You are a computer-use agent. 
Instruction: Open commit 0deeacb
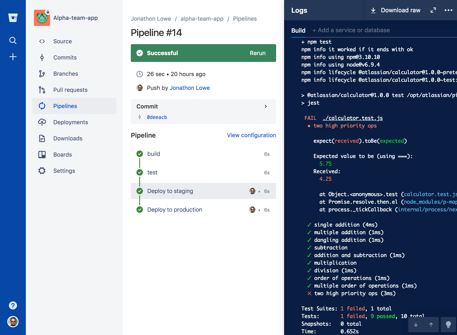(157, 117)
